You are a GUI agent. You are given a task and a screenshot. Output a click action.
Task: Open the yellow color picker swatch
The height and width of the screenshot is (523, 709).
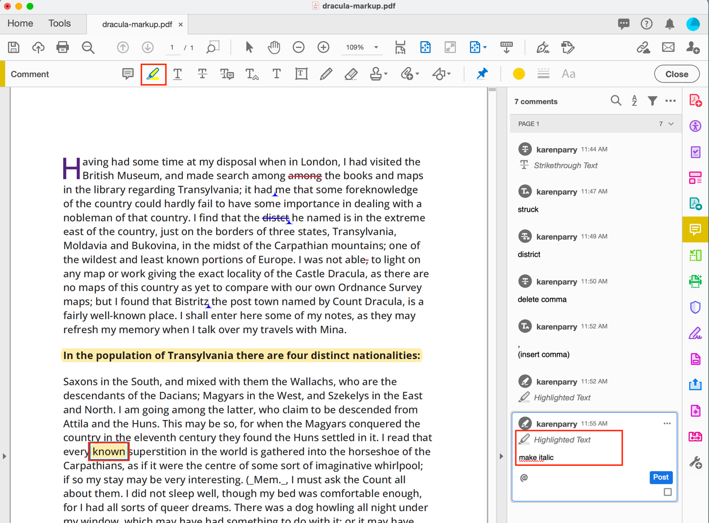click(x=519, y=74)
